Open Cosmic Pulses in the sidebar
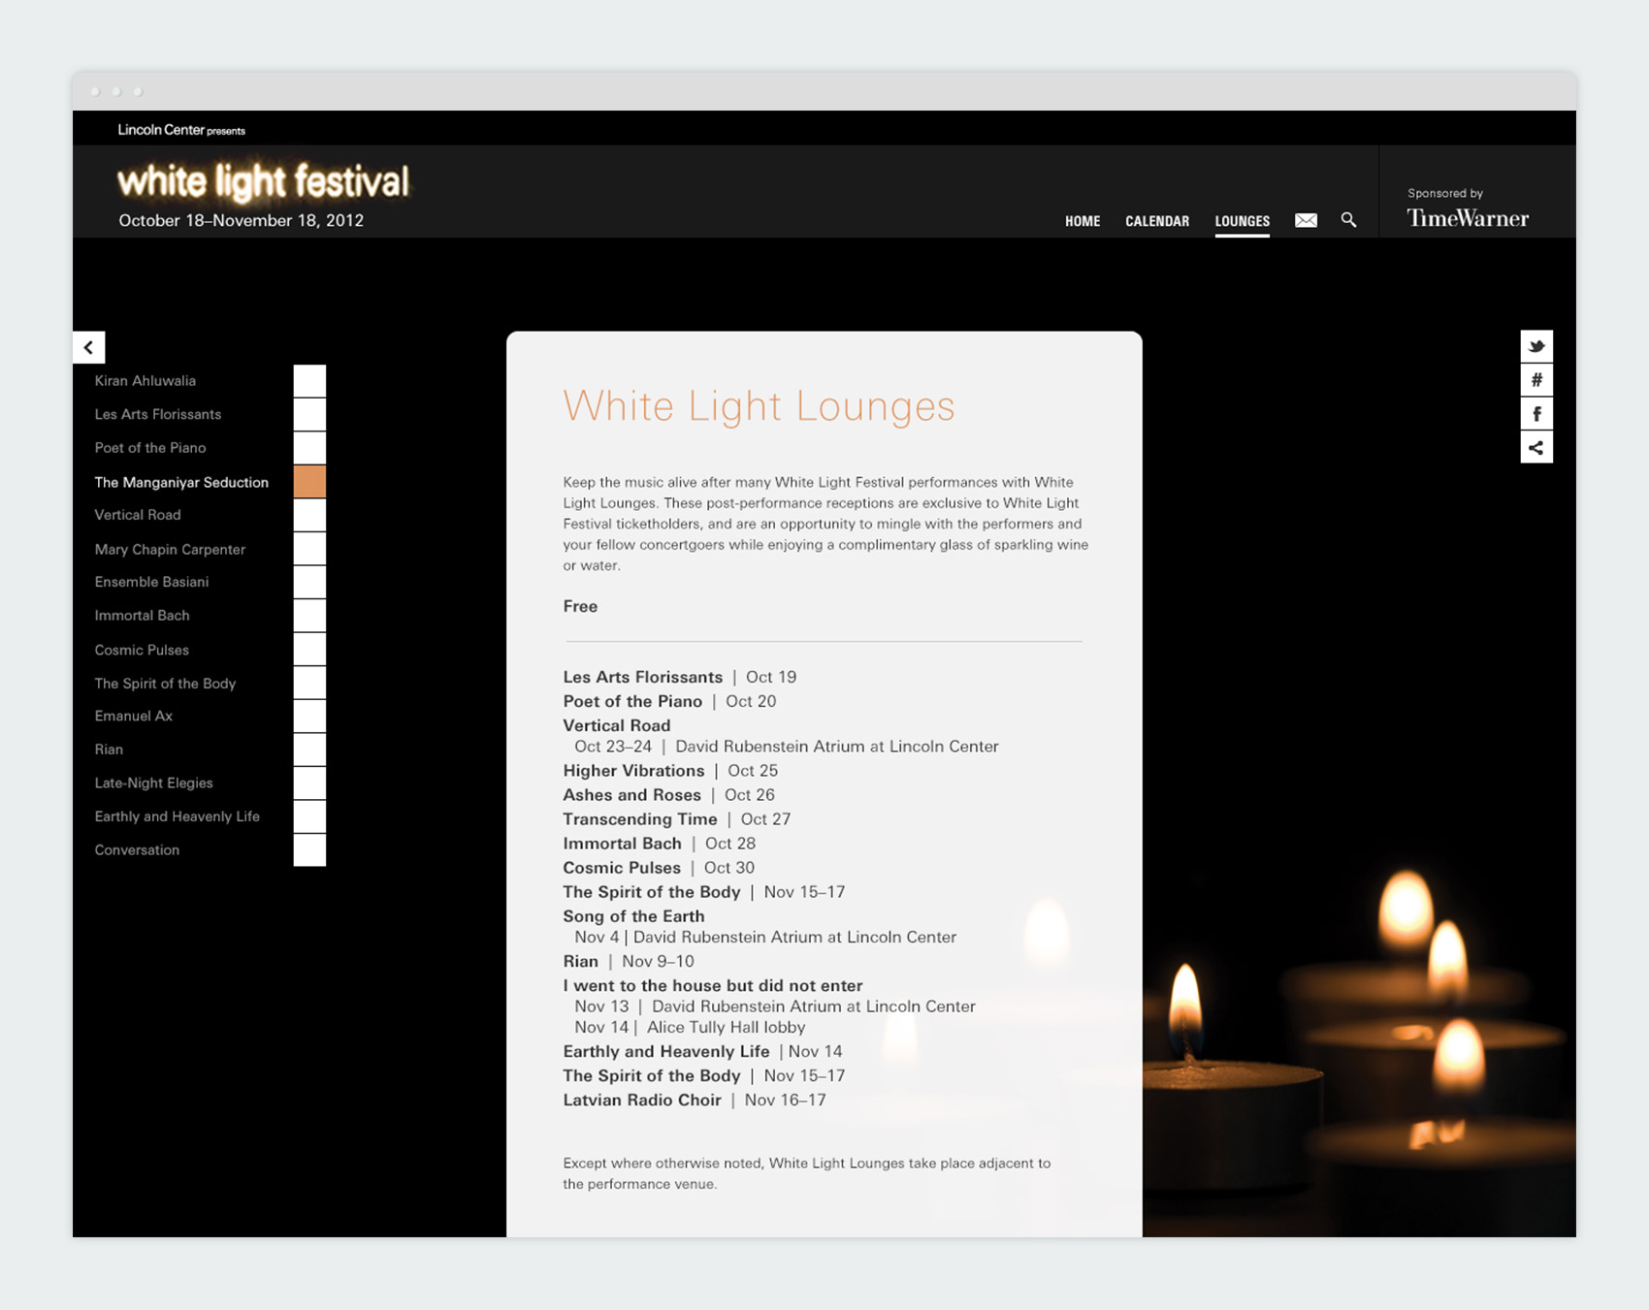 [x=142, y=650]
